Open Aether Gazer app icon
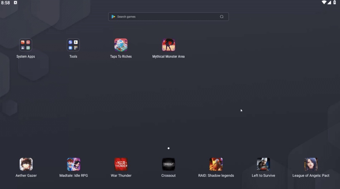This screenshot has width=340, height=189. 26,164
